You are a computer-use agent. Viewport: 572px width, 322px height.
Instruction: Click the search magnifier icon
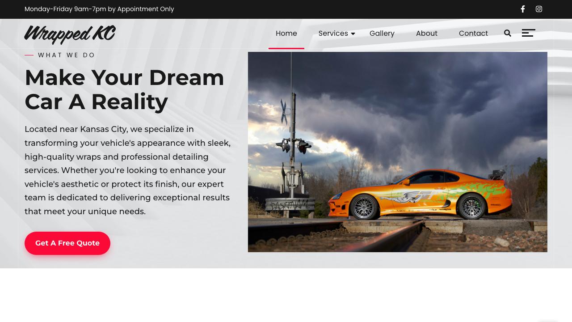508,33
